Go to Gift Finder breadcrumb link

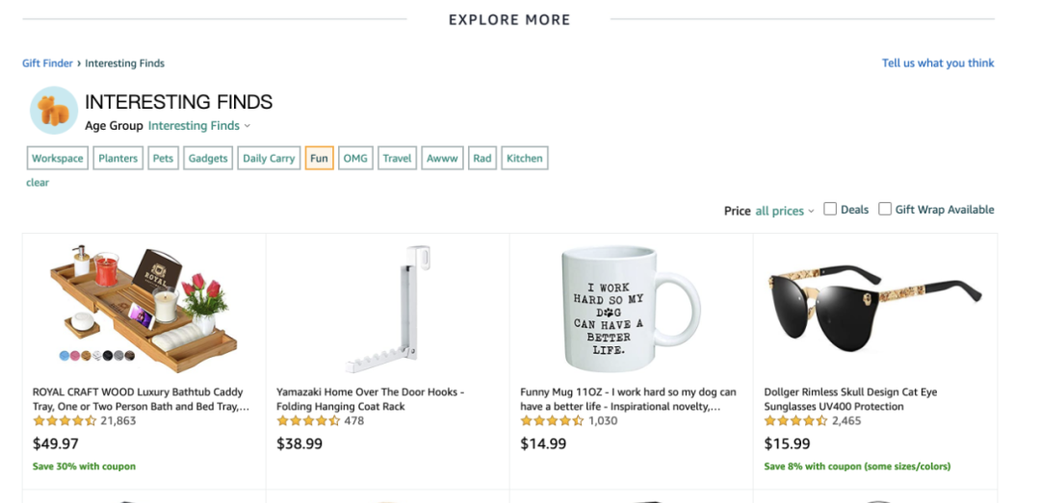click(x=47, y=63)
